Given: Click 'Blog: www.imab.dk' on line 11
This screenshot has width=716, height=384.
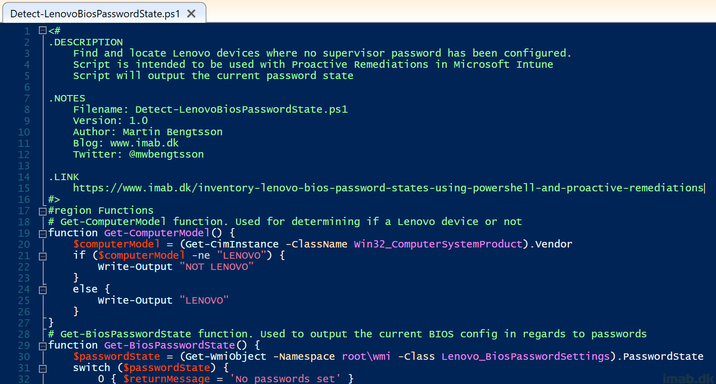Looking at the screenshot, I should pyautogui.click(x=125, y=143).
